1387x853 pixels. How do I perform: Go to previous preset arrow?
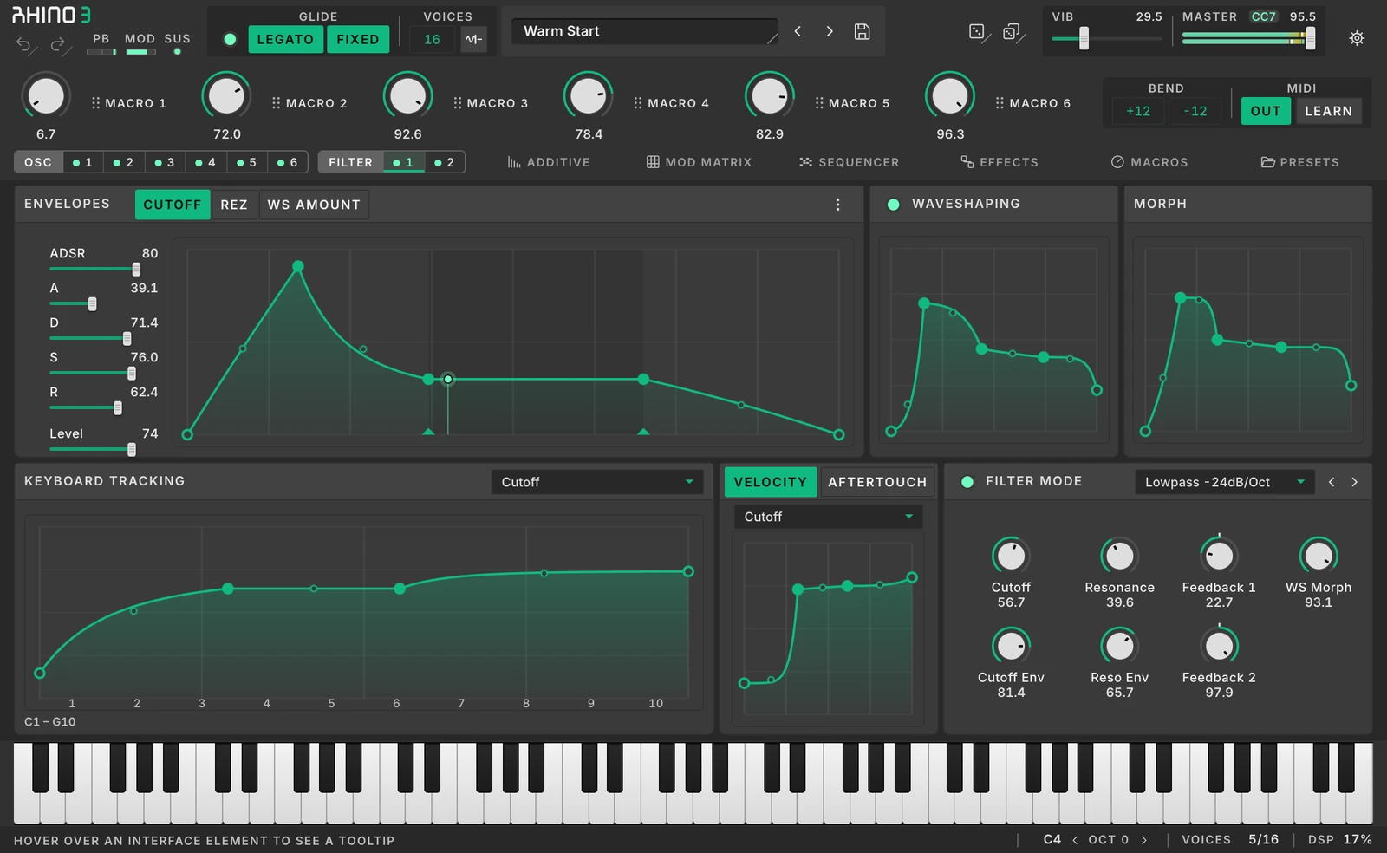tap(798, 31)
